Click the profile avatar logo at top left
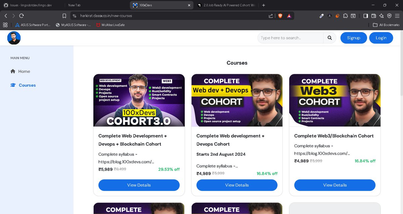This screenshot has width=403, height=214. (14, 38)
